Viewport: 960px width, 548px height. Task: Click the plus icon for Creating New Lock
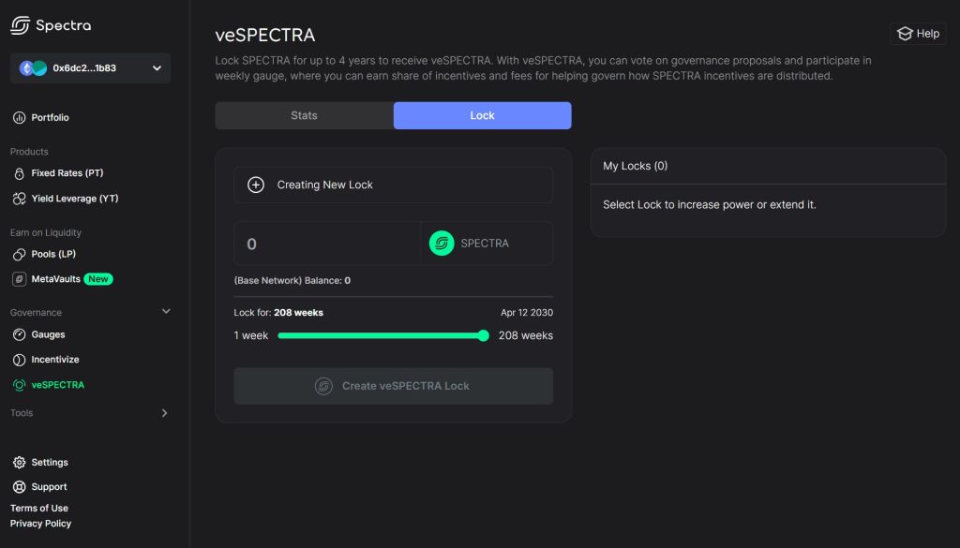[x=256, y=185]
